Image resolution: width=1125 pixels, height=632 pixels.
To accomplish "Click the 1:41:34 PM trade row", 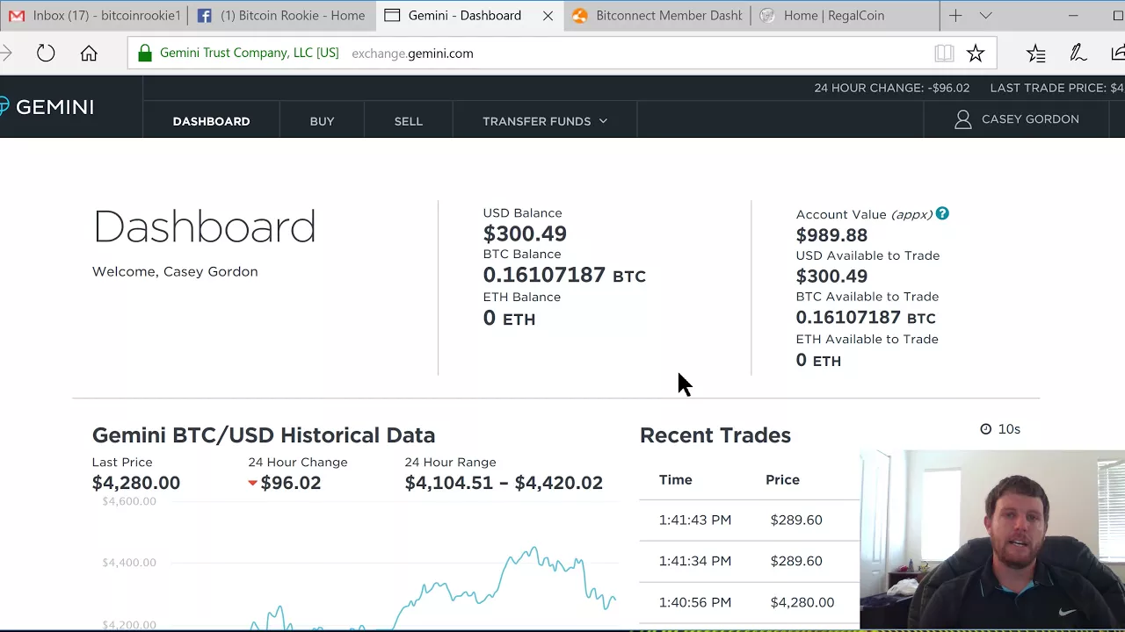I will pos(749,561).
